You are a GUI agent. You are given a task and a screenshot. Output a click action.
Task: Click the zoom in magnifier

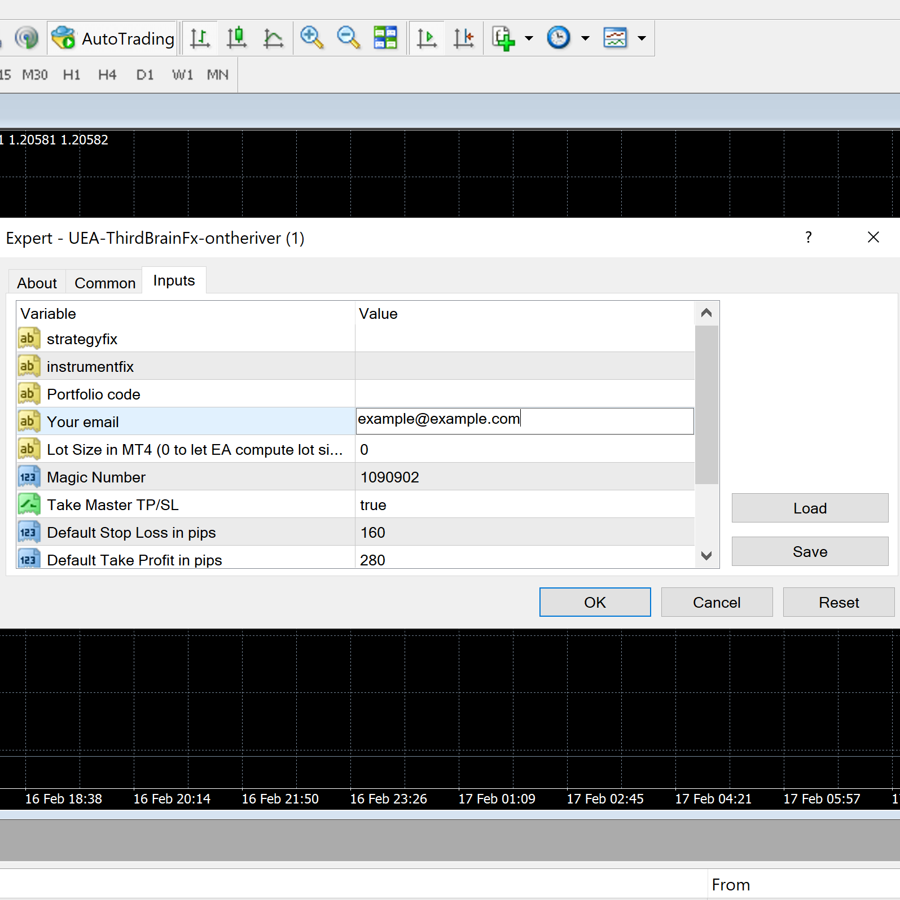pos(311,38)
